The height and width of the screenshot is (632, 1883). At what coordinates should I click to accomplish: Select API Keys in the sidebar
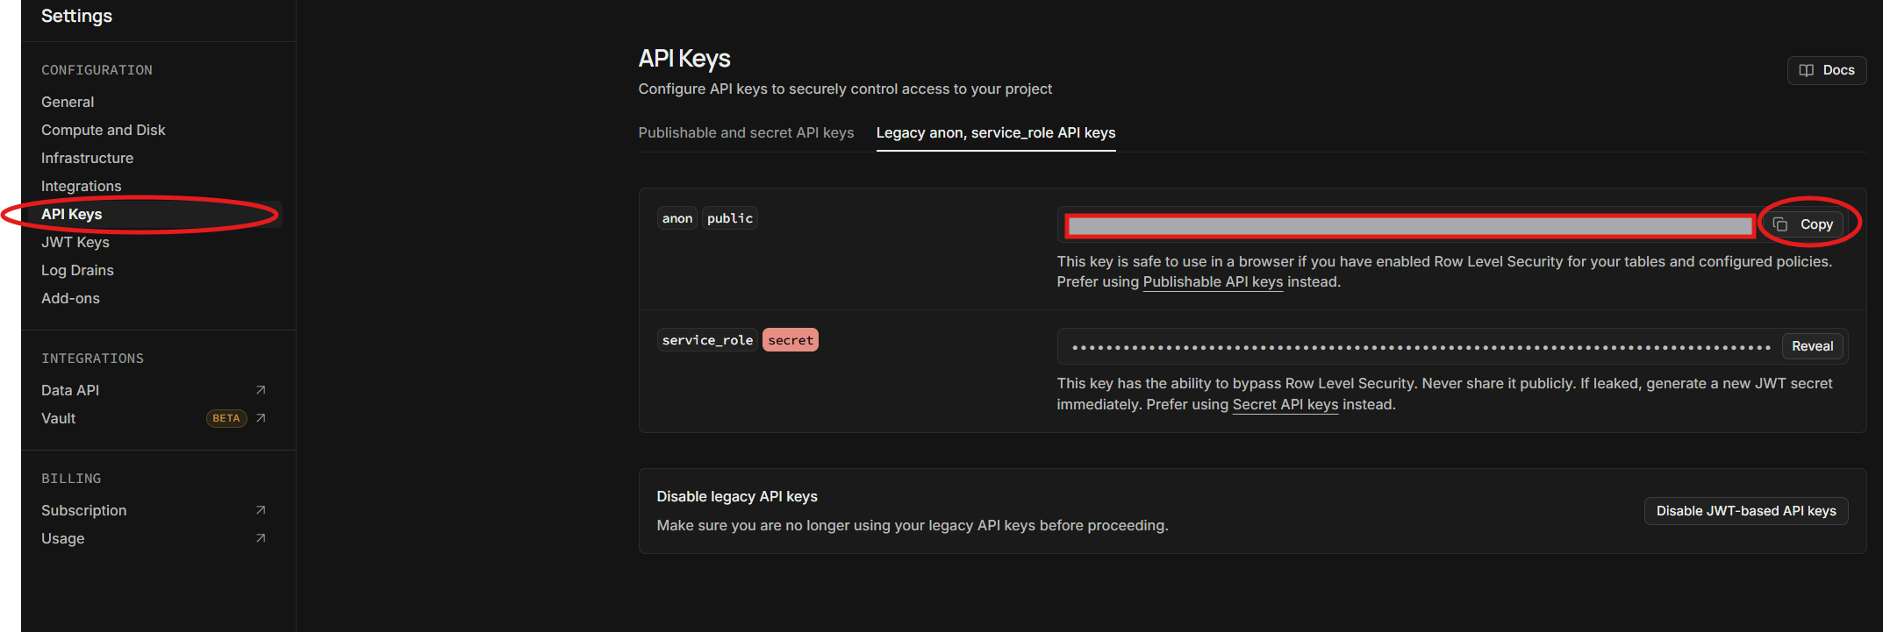click(x=71, y=214)
